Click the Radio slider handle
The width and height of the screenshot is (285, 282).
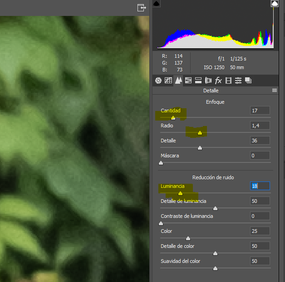200,133
